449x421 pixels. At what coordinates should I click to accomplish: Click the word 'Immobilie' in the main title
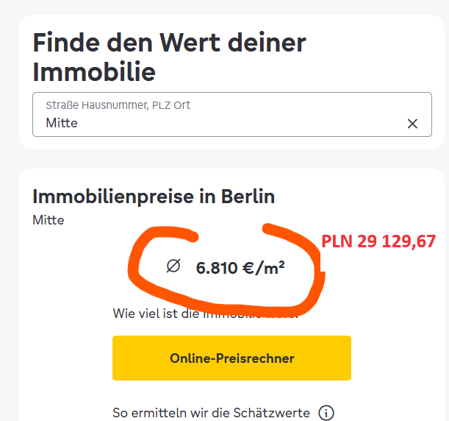point(94,72)
